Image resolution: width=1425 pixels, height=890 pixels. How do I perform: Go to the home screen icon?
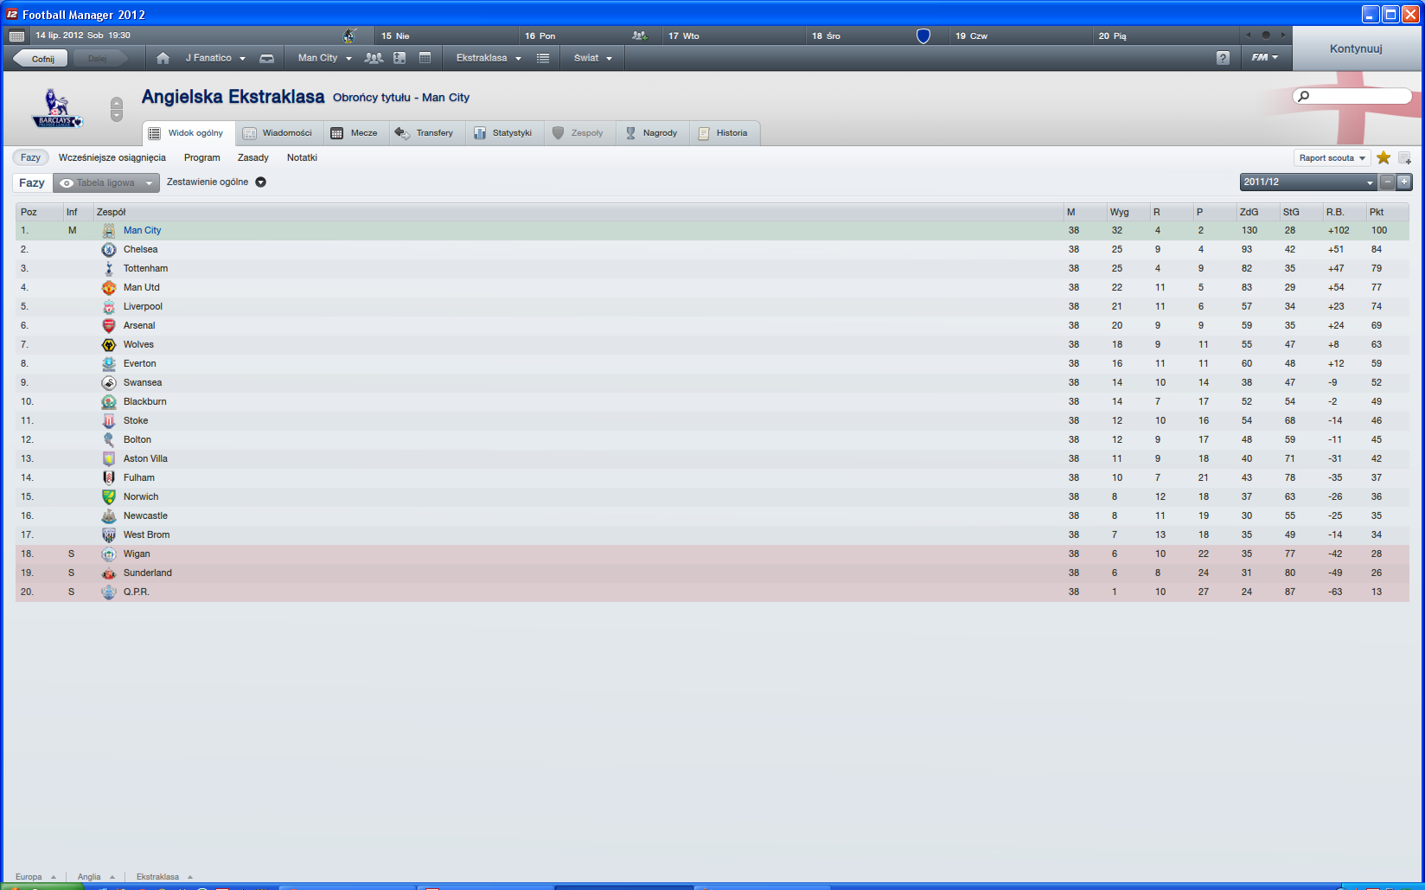(163, 58)
